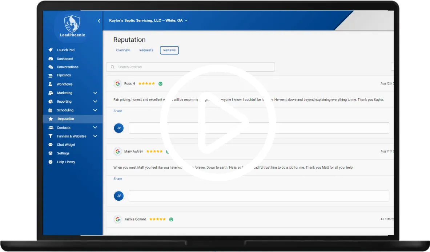
Task: Play the video using the center play button
Action: [x=218, y=123]
